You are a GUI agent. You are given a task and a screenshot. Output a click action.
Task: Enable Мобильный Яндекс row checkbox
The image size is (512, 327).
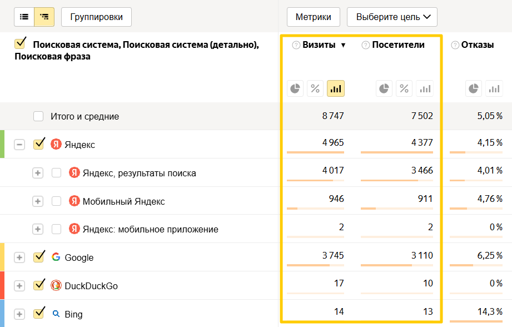point(56,201)
